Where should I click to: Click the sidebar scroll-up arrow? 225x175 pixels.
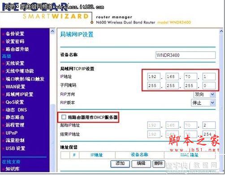(x=52, y=31)
